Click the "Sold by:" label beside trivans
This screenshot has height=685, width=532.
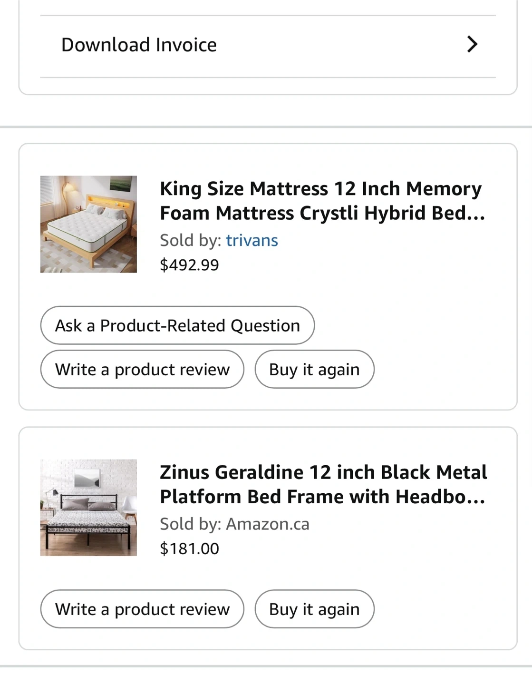pyautogui.click(x=190, y=240)
